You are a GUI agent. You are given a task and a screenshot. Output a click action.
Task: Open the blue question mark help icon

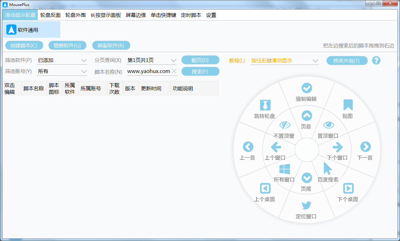click(376, 60)
